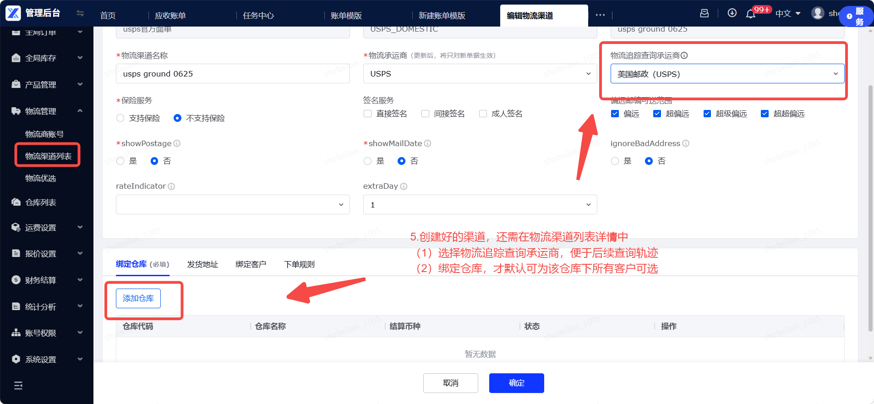Open 物流商账号 in the sidebar
Screen dimensions: 874x404
[44, 134]
